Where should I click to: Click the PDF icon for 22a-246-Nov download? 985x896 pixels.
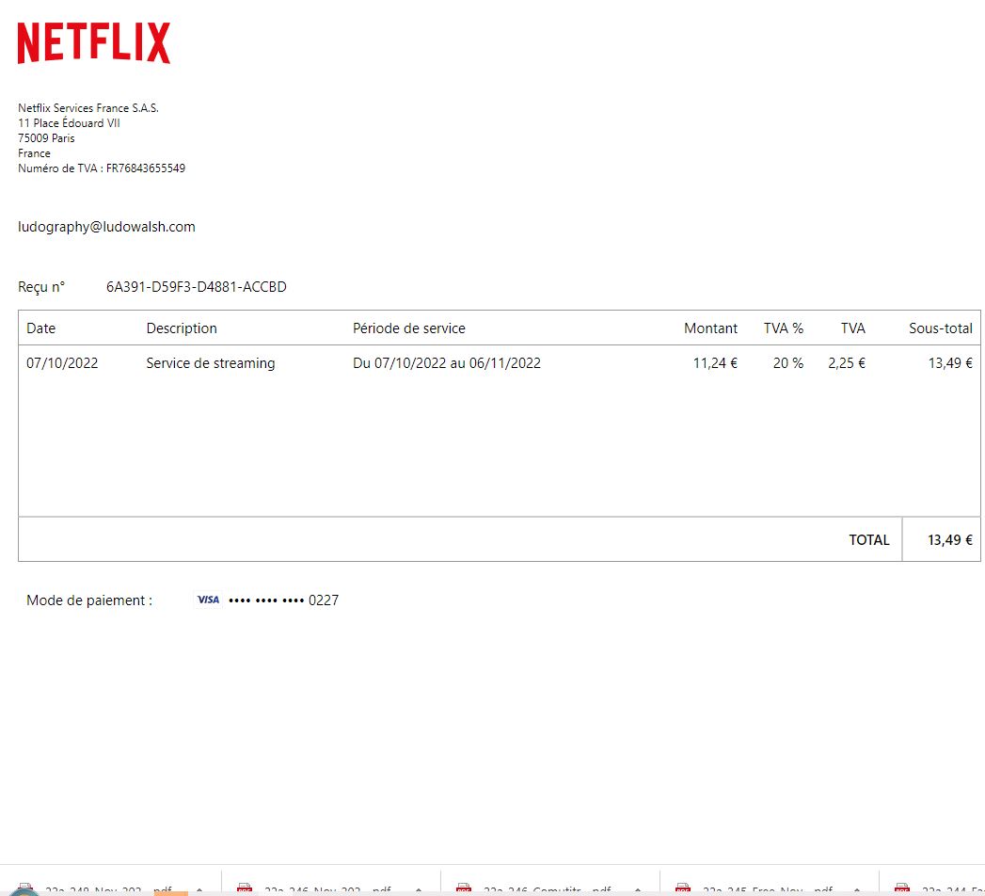[x=245, y=889]
